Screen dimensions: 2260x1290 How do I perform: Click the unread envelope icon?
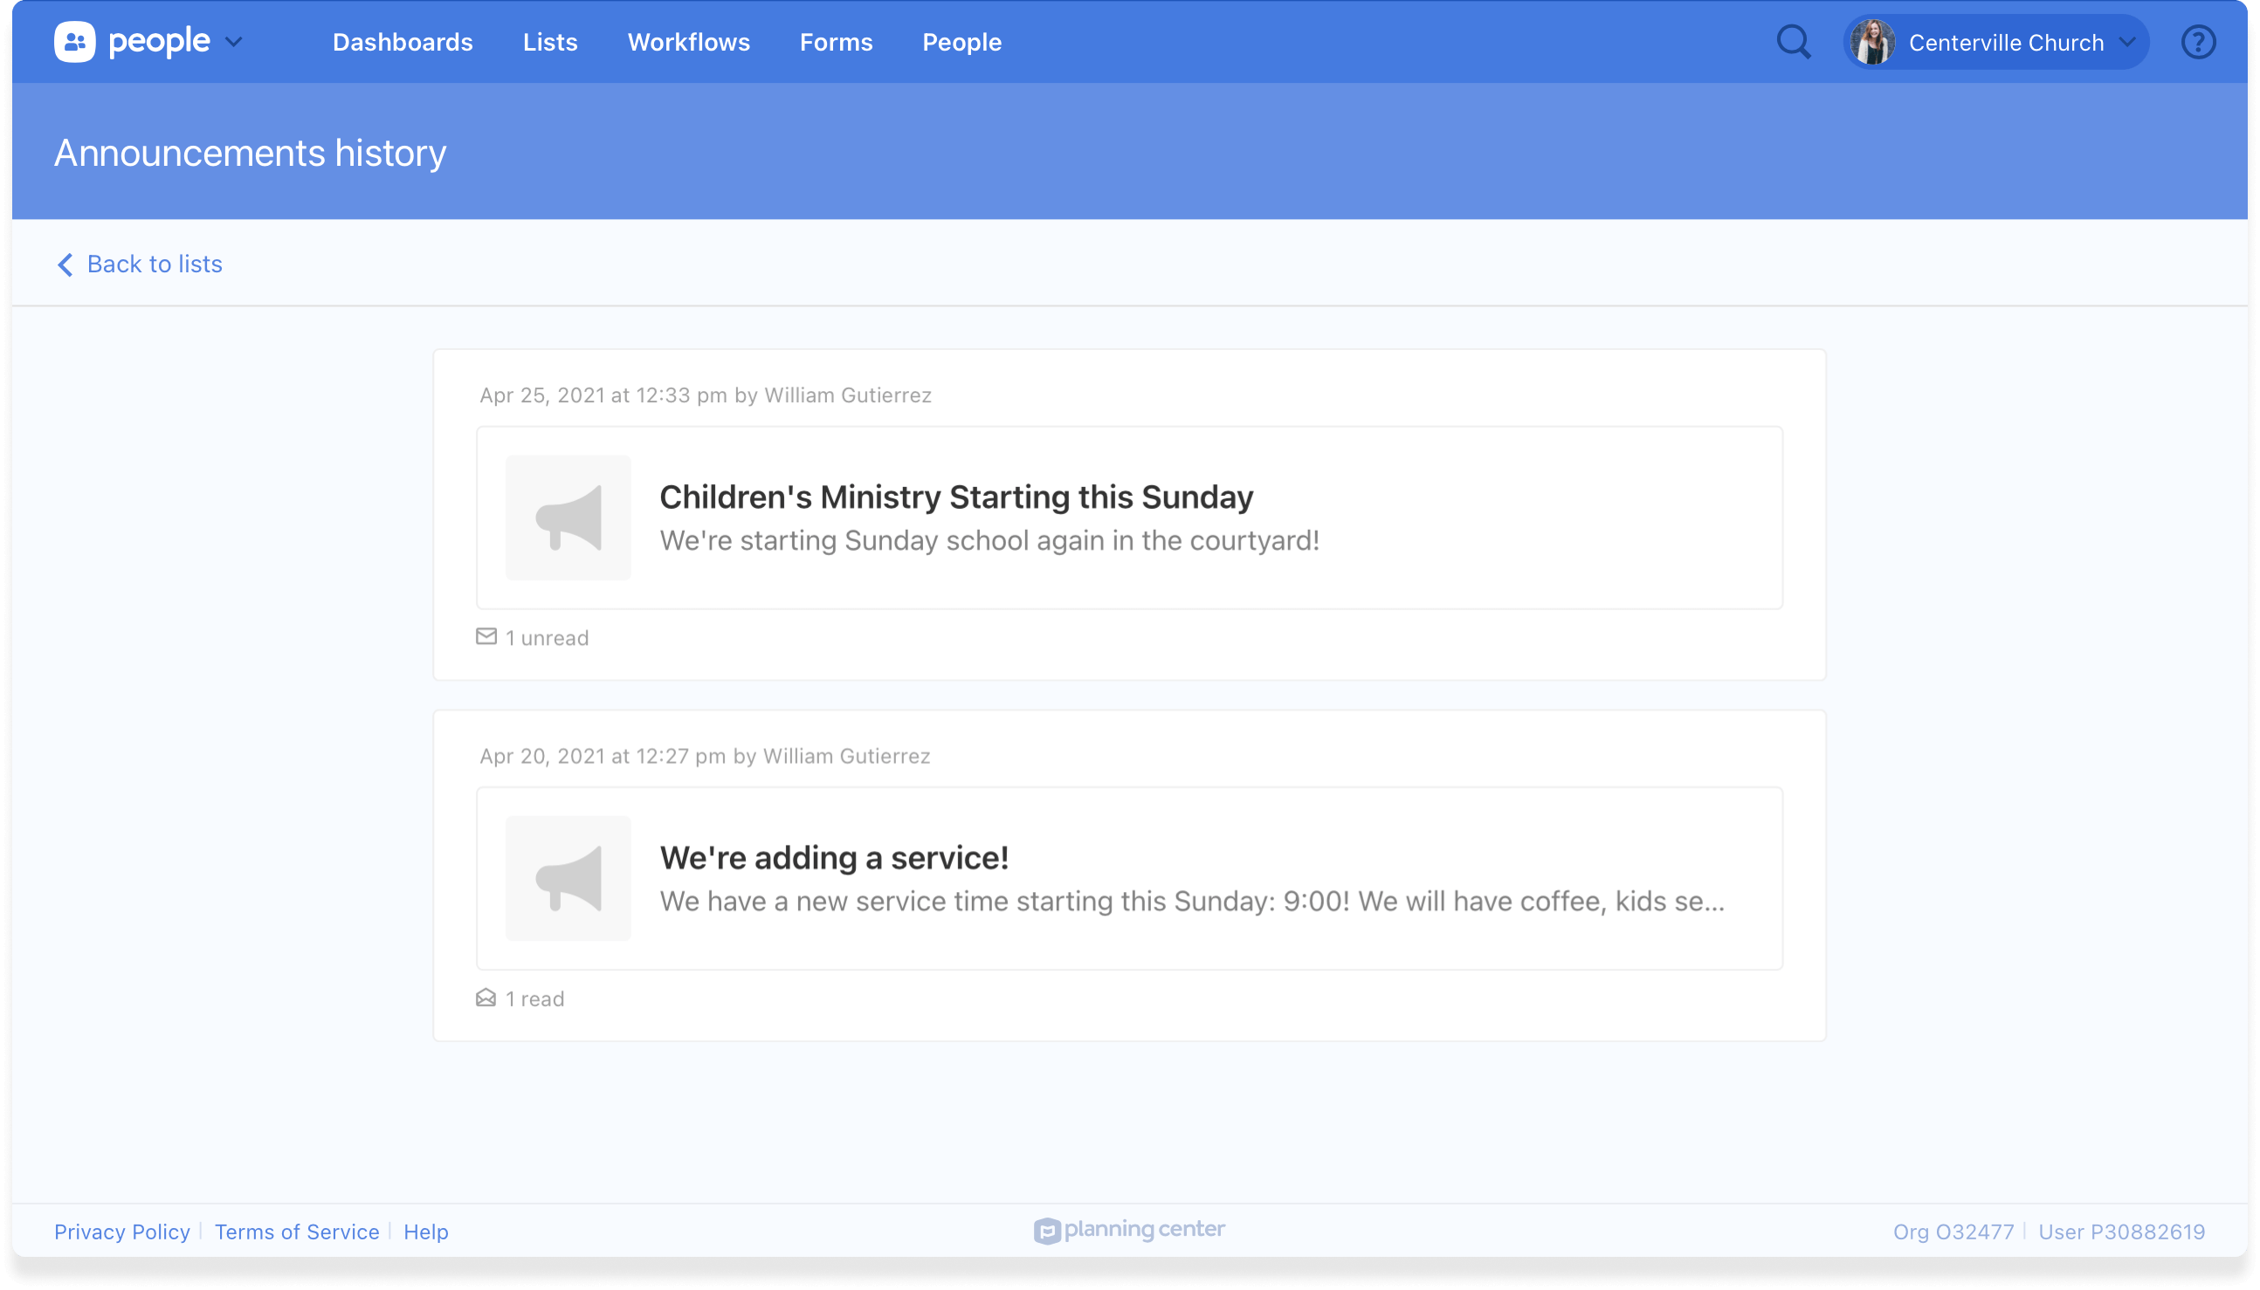click(486, 636)
